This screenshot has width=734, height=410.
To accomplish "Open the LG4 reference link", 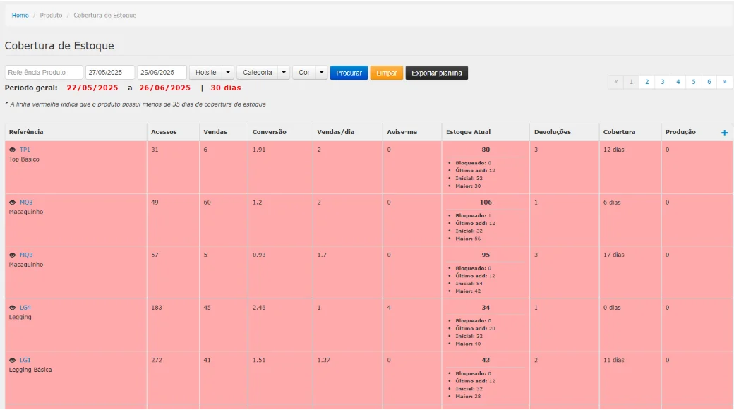I will (x=25, y=308).
